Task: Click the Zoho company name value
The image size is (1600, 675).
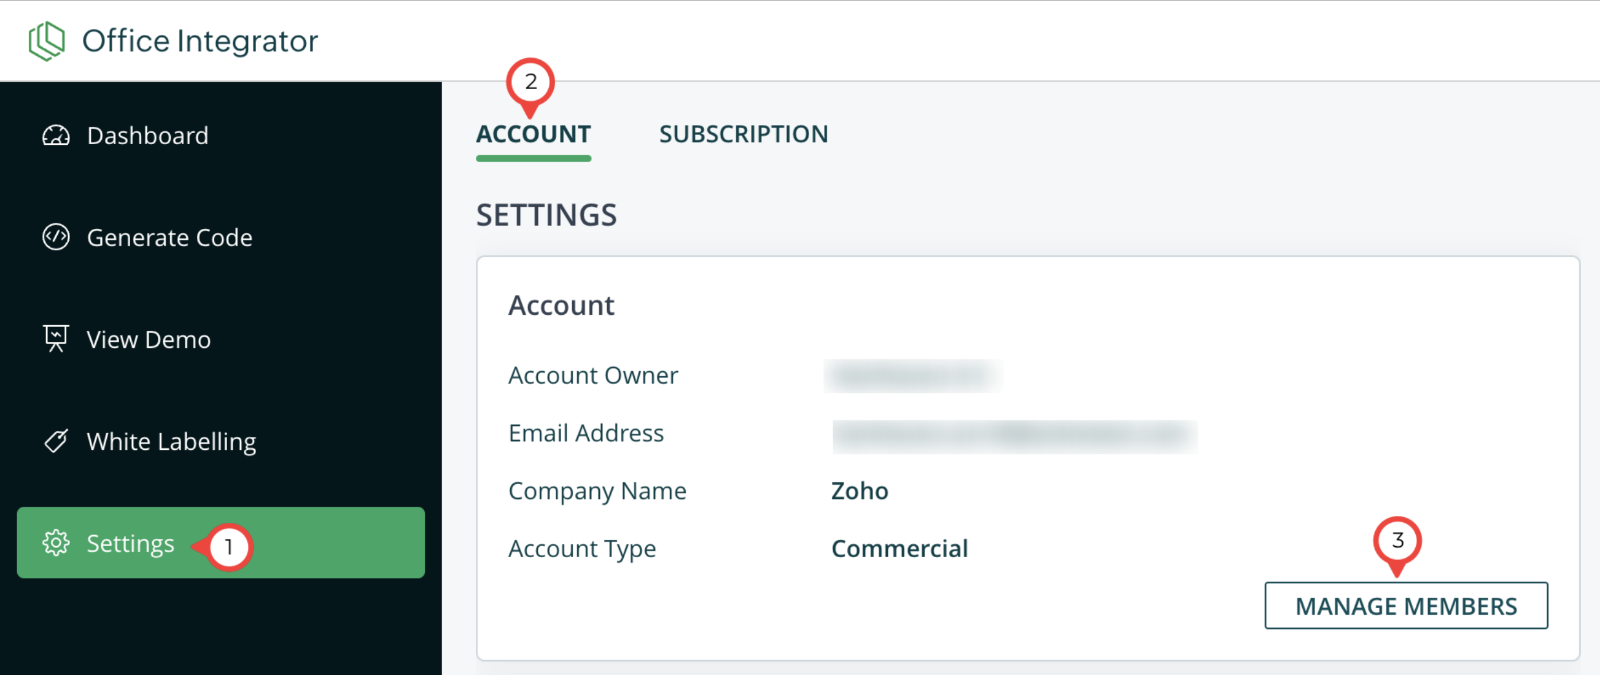Action: coord(860,490)
